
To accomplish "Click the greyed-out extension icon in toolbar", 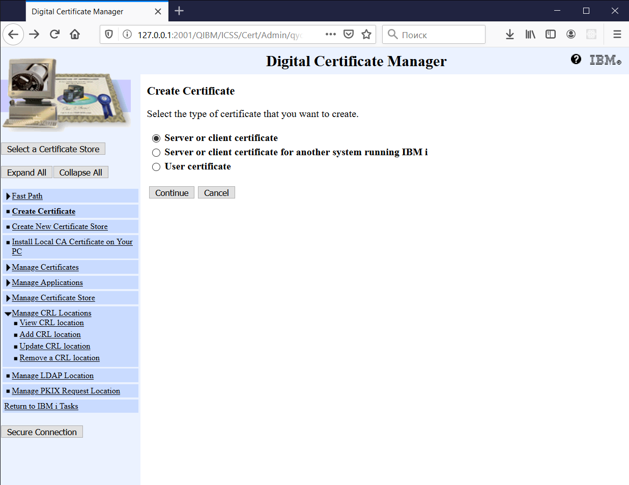I will 591,35.
